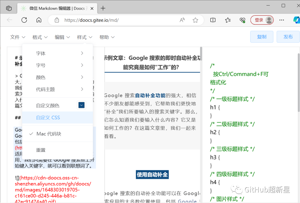The height and width of the screenshot is (203, 300).
Task: Click the h3 { line in CSS editor
Action: coord(215,157)
